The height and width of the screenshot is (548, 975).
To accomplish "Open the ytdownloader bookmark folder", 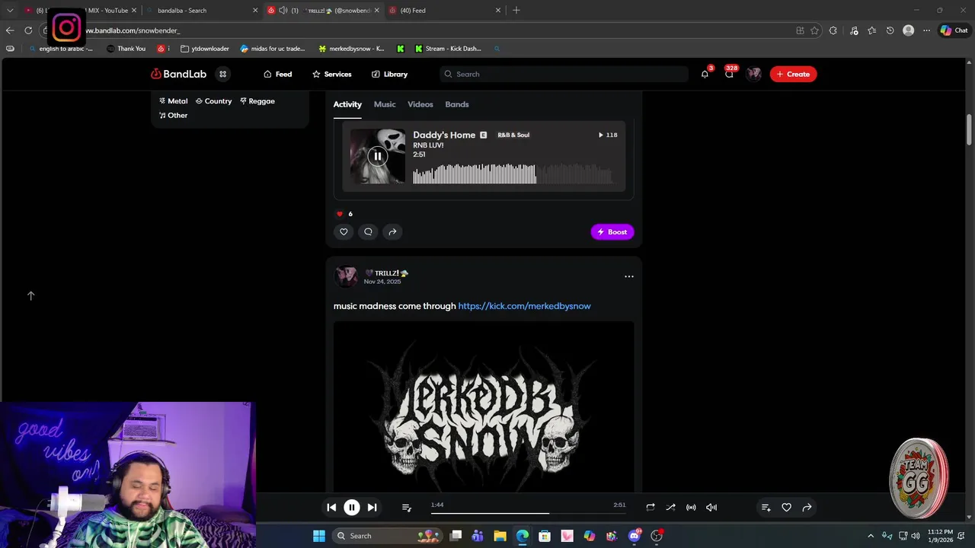I will point(205,48).
